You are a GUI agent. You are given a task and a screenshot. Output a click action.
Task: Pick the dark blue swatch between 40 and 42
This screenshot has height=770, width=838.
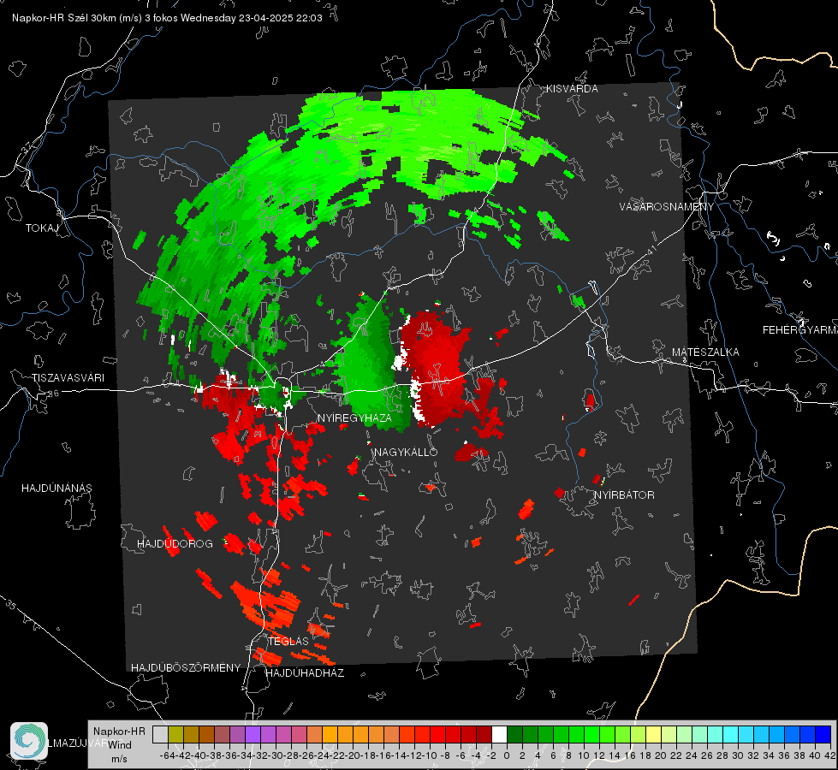tap(823, 735)
